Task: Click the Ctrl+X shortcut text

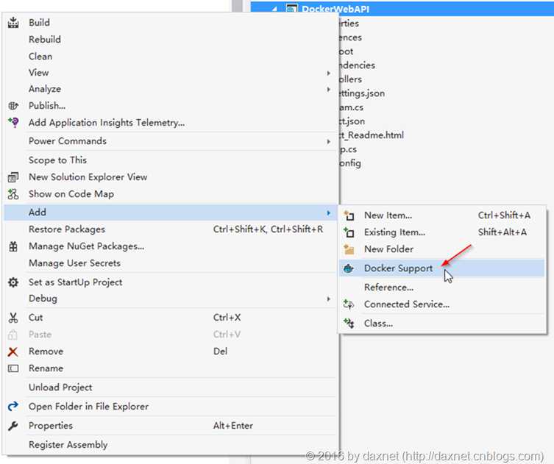Action: tap(227, 318)
